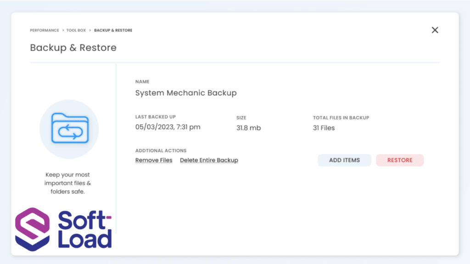Click the Backup & Restore page heading
This screenshot has width=470, height=264.
(x=73, y=48)
